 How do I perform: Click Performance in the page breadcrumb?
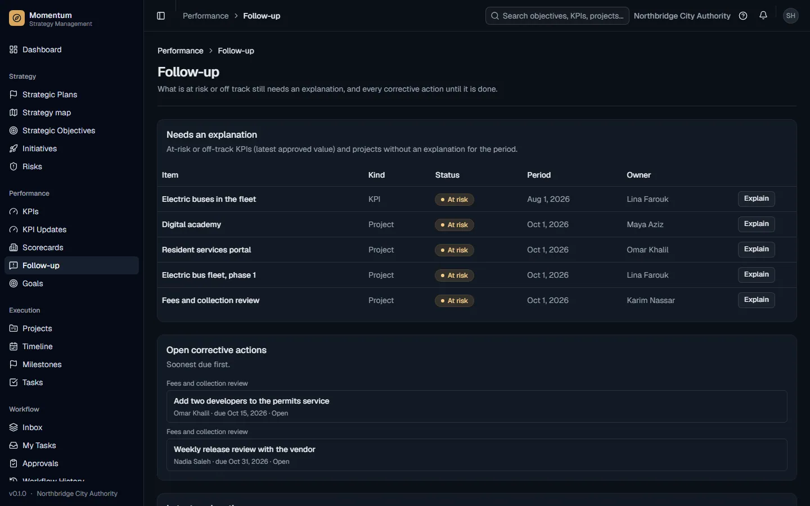(x=180, y=51)
